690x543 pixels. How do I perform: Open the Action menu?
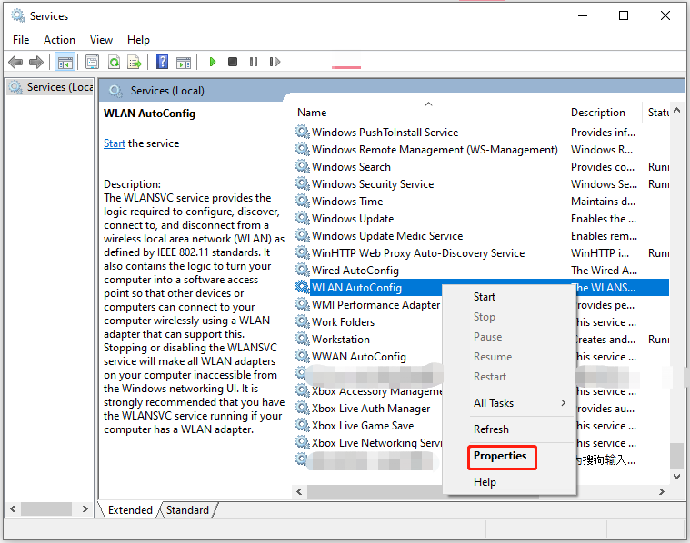click(59, 40)
